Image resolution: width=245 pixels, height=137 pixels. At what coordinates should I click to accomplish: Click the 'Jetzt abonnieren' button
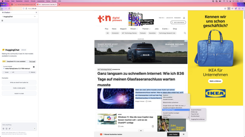tap(178, 22)
